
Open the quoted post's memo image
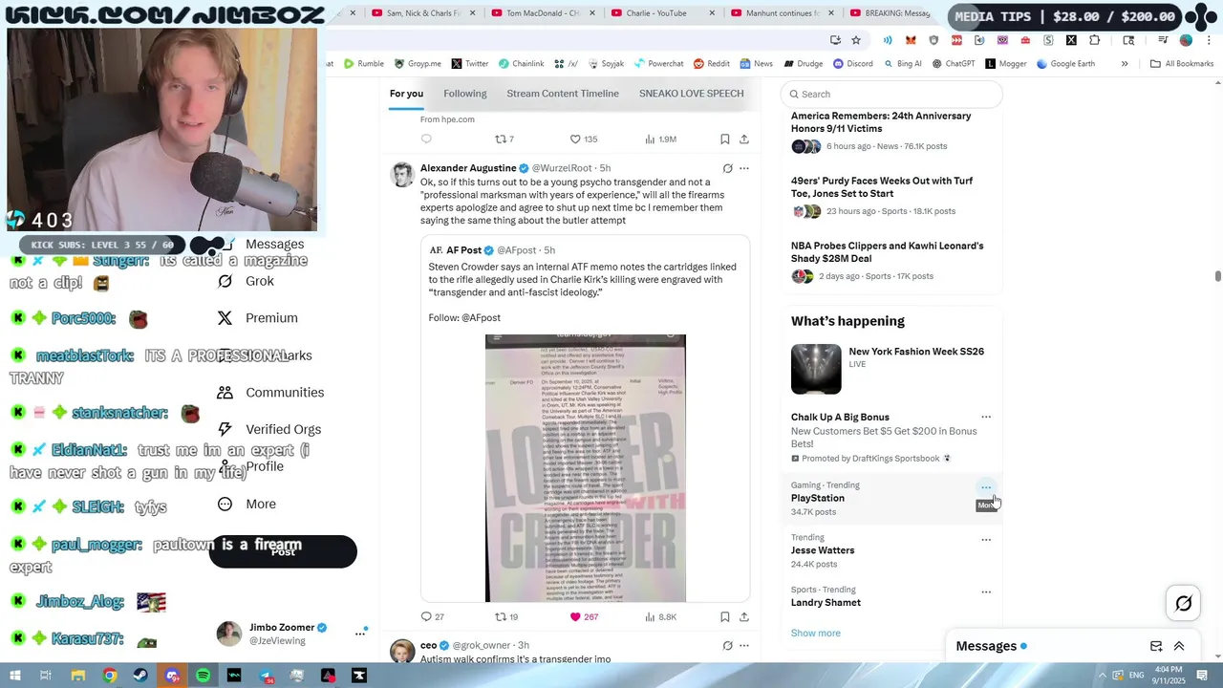586,468
